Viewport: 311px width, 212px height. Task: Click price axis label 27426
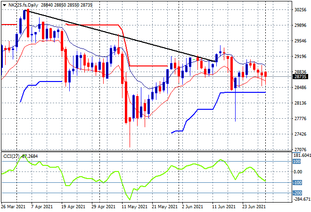click(300, 134)
